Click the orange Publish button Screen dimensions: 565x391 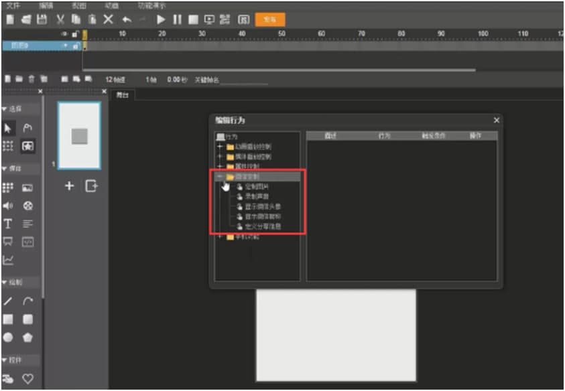(x=270, y=20)
